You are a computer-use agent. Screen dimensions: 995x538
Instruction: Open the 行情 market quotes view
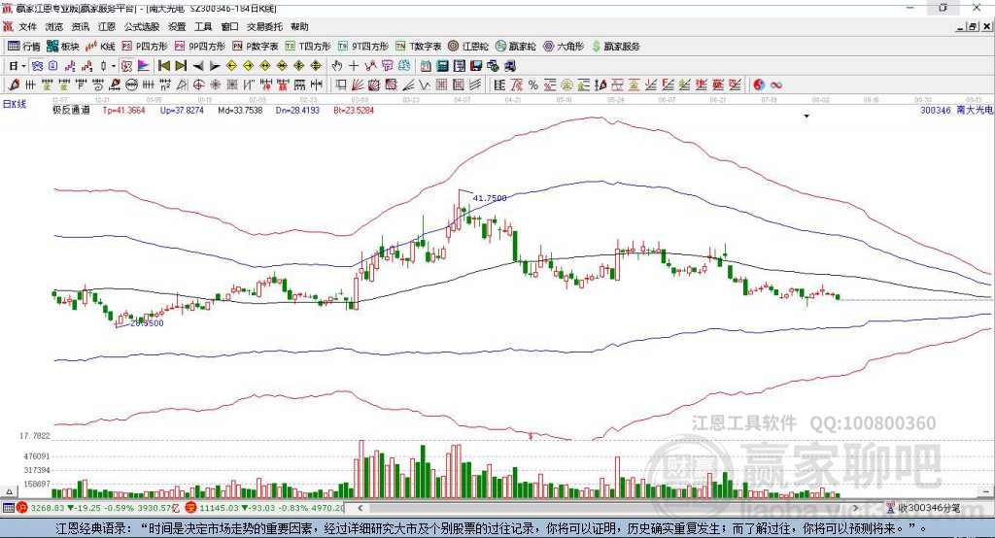coord(24,47)
